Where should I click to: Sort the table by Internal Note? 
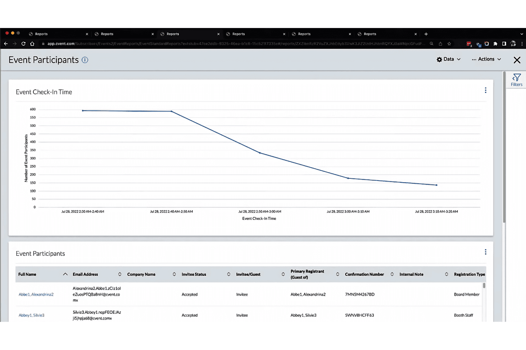[446, 274]
